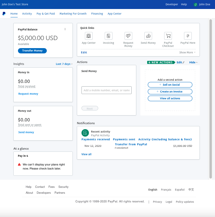Image resolution: width=215 pixels, height=217 pixels.
Task: Click the PayPal logo icon
Action: pos(4,14)
